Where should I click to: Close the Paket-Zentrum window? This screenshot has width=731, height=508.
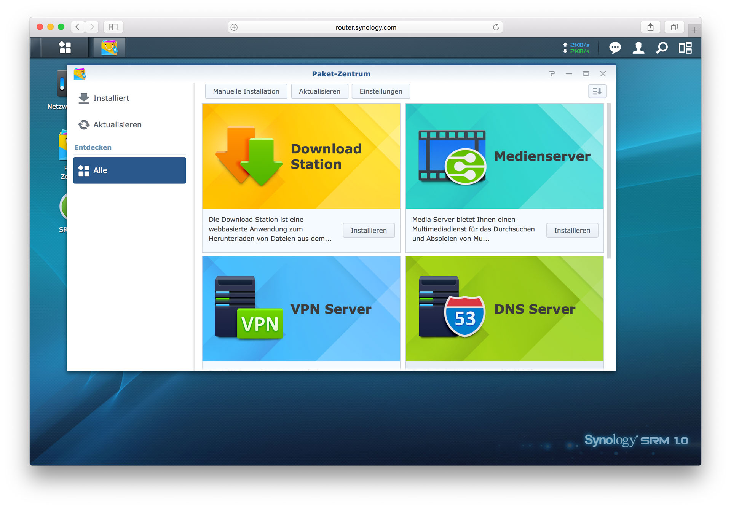click(603, 74)
